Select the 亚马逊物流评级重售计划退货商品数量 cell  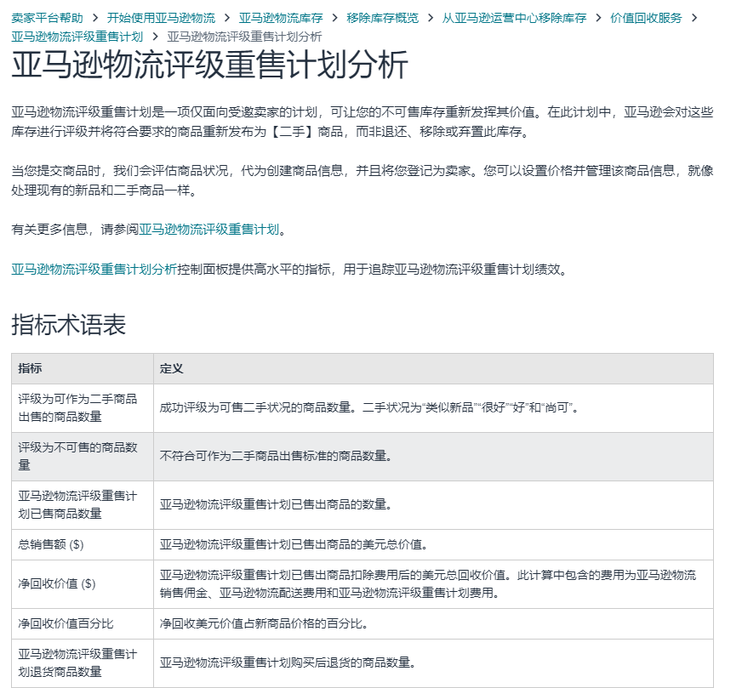pos(83,663)
